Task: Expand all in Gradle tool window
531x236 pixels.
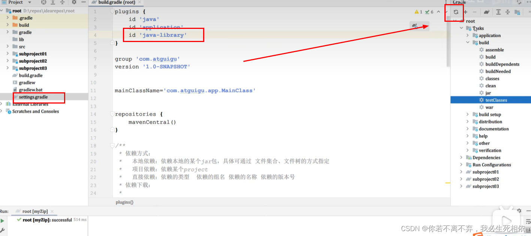Action: pos(498,12)
